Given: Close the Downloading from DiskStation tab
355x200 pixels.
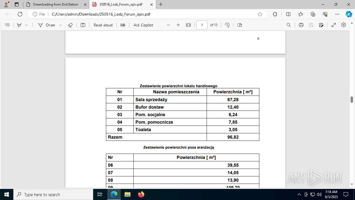Looking at the screenshot, I should 85,4.
